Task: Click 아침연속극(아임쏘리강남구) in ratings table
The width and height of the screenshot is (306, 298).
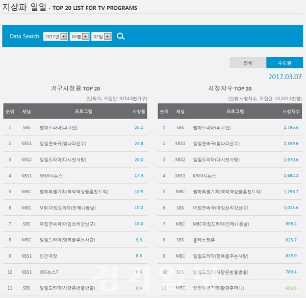Action: (x=67, y=224)
